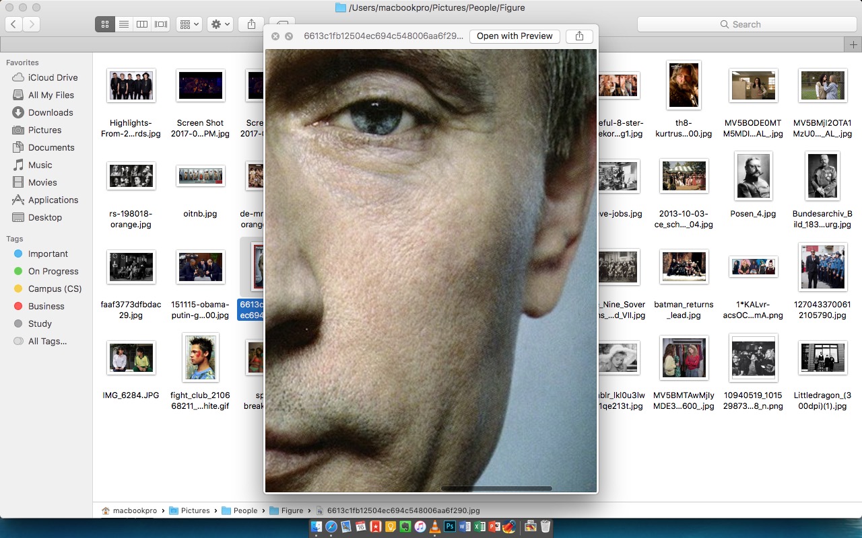Image resolution: width=862 pixels, height=538 pixels.
Task: Select the 1*KALvr-acsOC png thumbnail
Action: [x=753, y=267]
